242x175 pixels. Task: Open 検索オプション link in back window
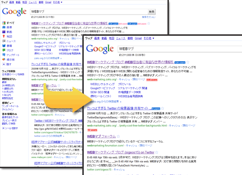click(149, 17)
